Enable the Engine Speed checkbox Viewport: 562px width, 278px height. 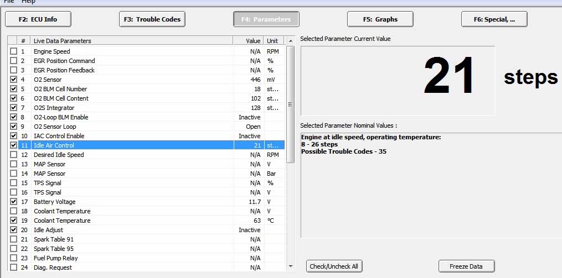pos(13,51)
